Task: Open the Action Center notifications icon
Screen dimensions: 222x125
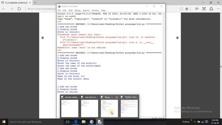Action: (207, 122)
